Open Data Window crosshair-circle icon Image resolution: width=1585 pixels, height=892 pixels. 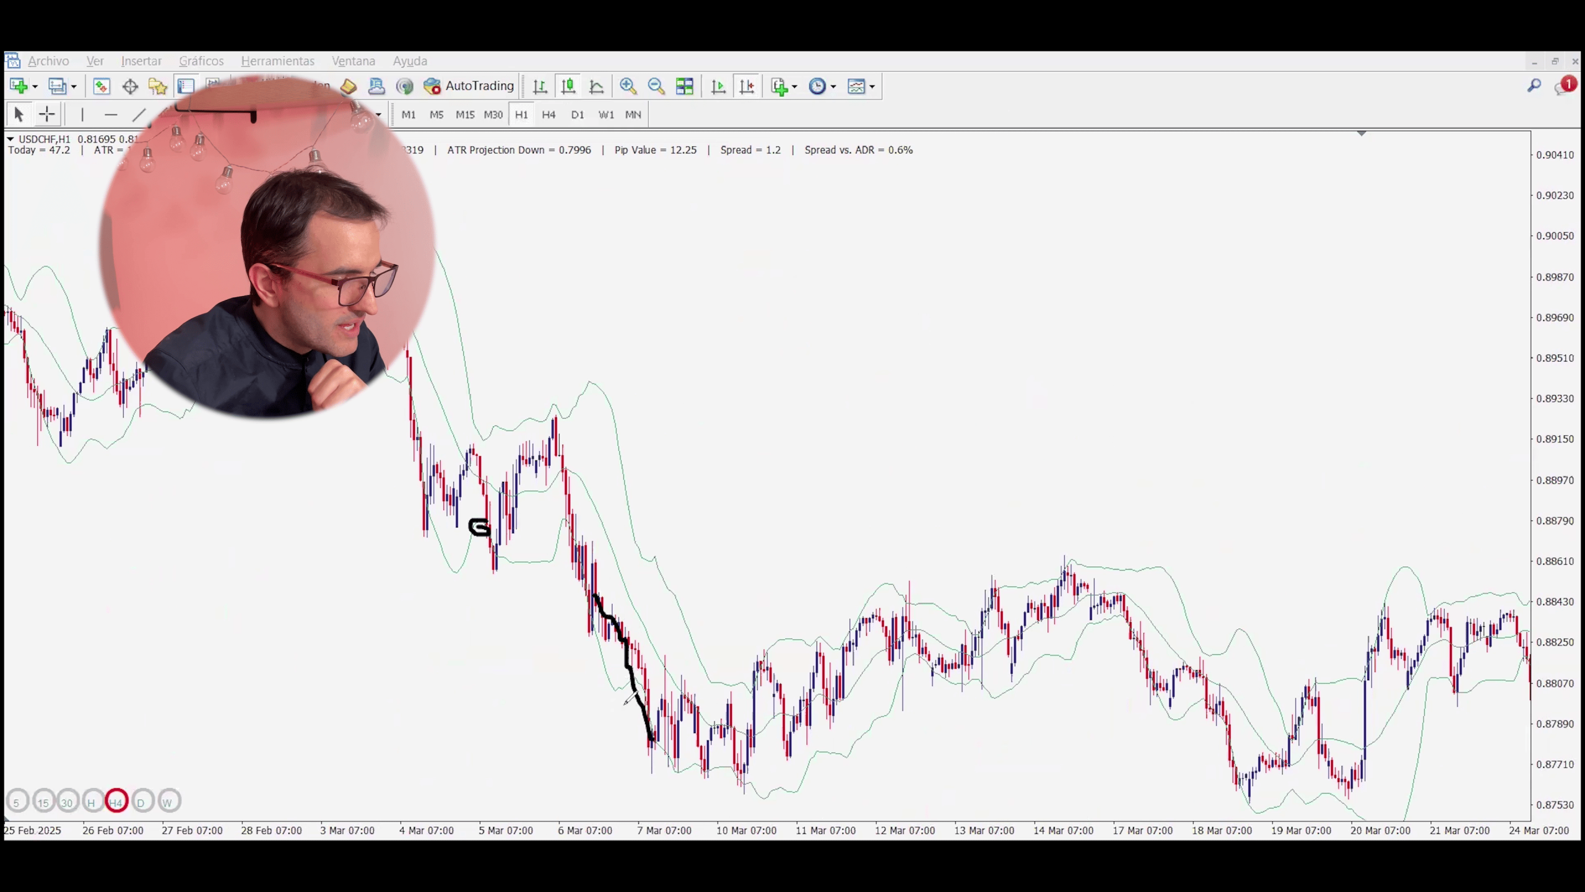130,86
